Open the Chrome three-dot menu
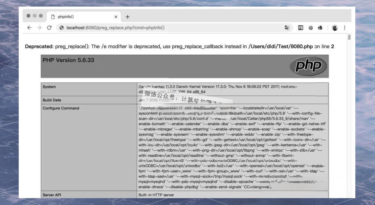This screenshot has width=375, height=205. tap(344, 28)
